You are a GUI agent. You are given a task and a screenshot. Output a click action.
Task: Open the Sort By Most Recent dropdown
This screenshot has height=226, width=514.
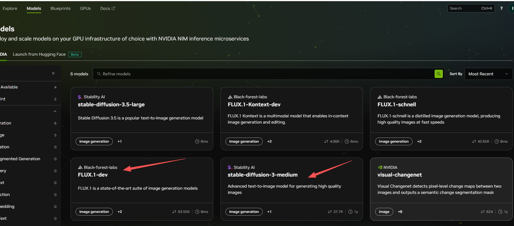488,74
